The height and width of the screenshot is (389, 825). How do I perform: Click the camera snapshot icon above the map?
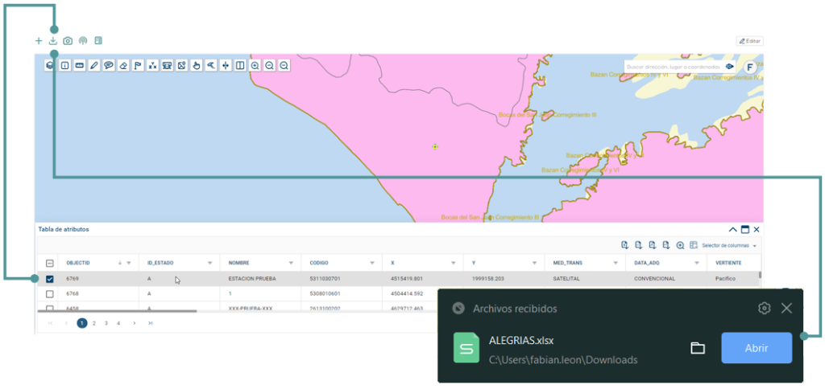coord(68,41)
